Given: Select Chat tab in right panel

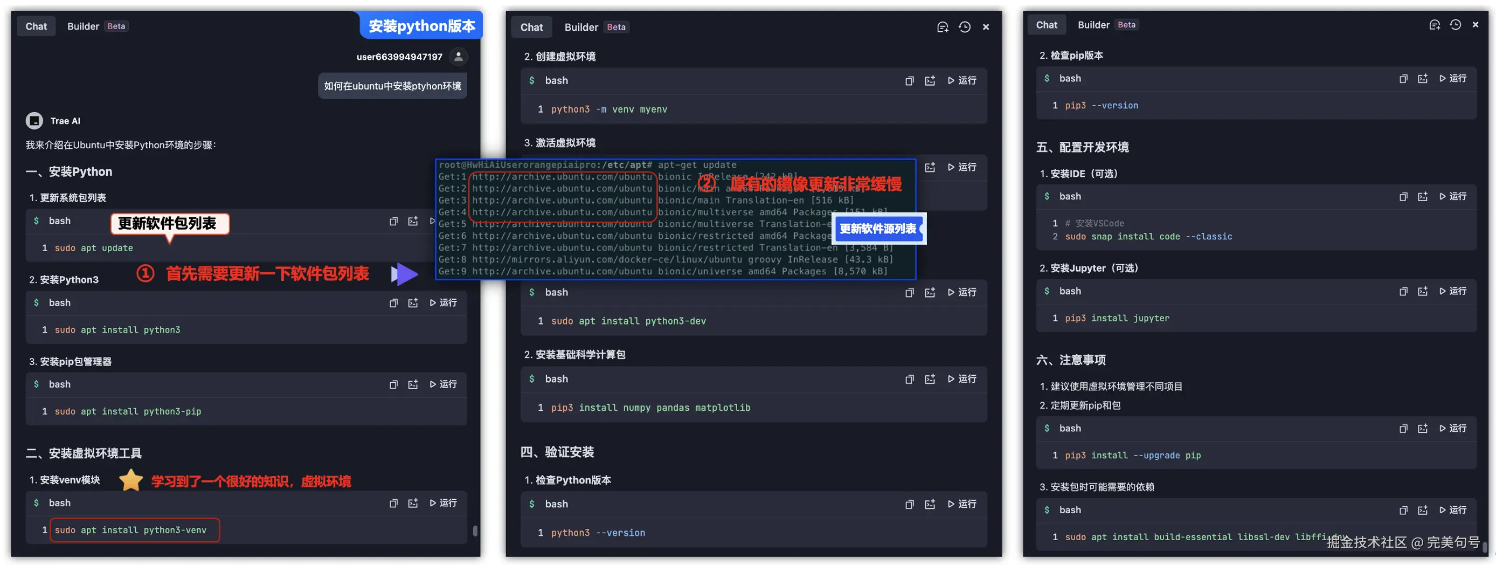Looking at the screenshot, I should click(x=1047, y=25).
